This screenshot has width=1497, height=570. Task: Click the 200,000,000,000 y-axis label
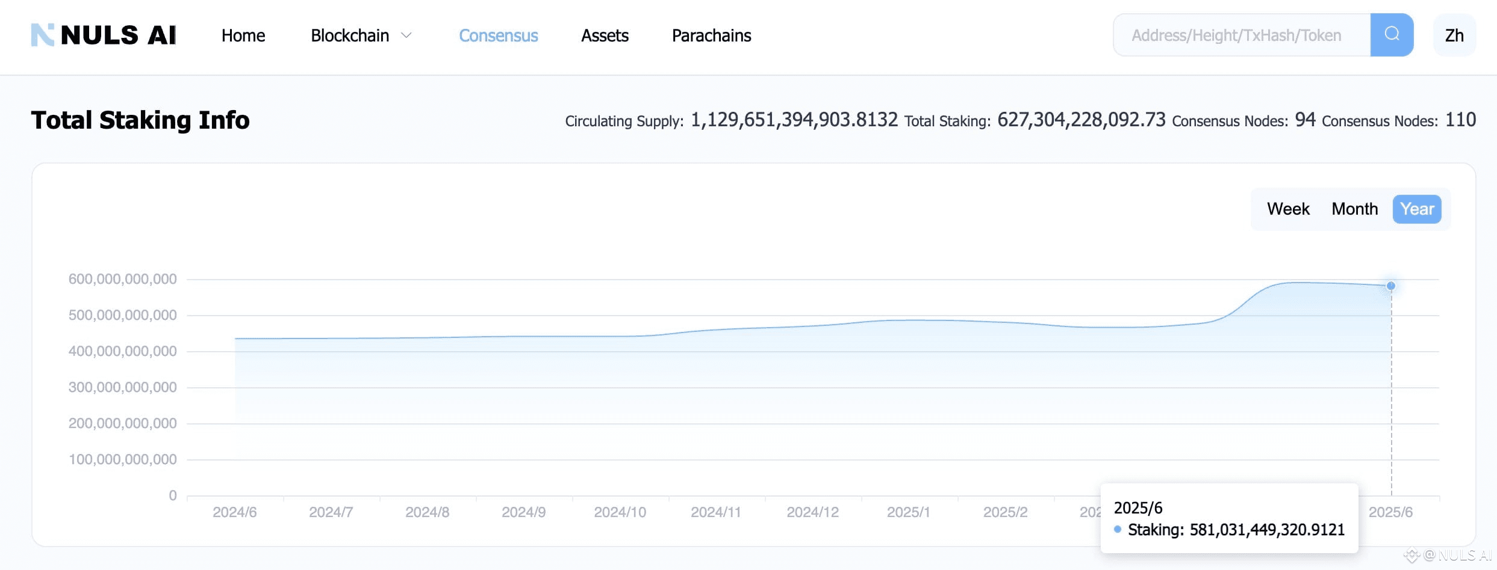pos(122,423)
